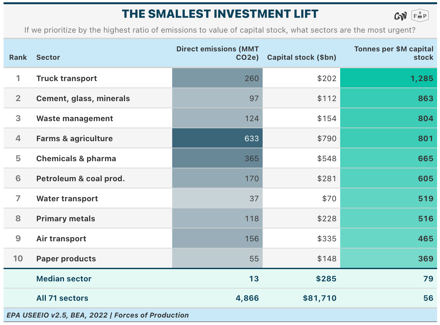Screen dimensions: 440x325
Task: Click the 1,285 tonnes green cell
Action: coord(389,78)
